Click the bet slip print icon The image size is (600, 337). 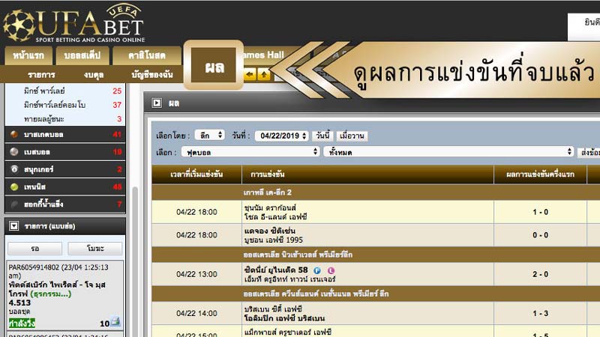point(115,322)
